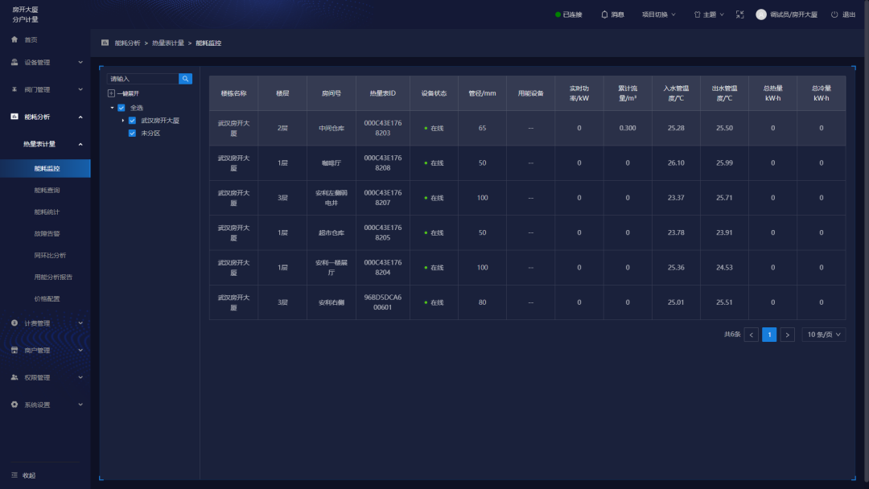Viewport: 869px width, 489px height.
Task: Click the 共6条 total count text
Action: [732, 335]
